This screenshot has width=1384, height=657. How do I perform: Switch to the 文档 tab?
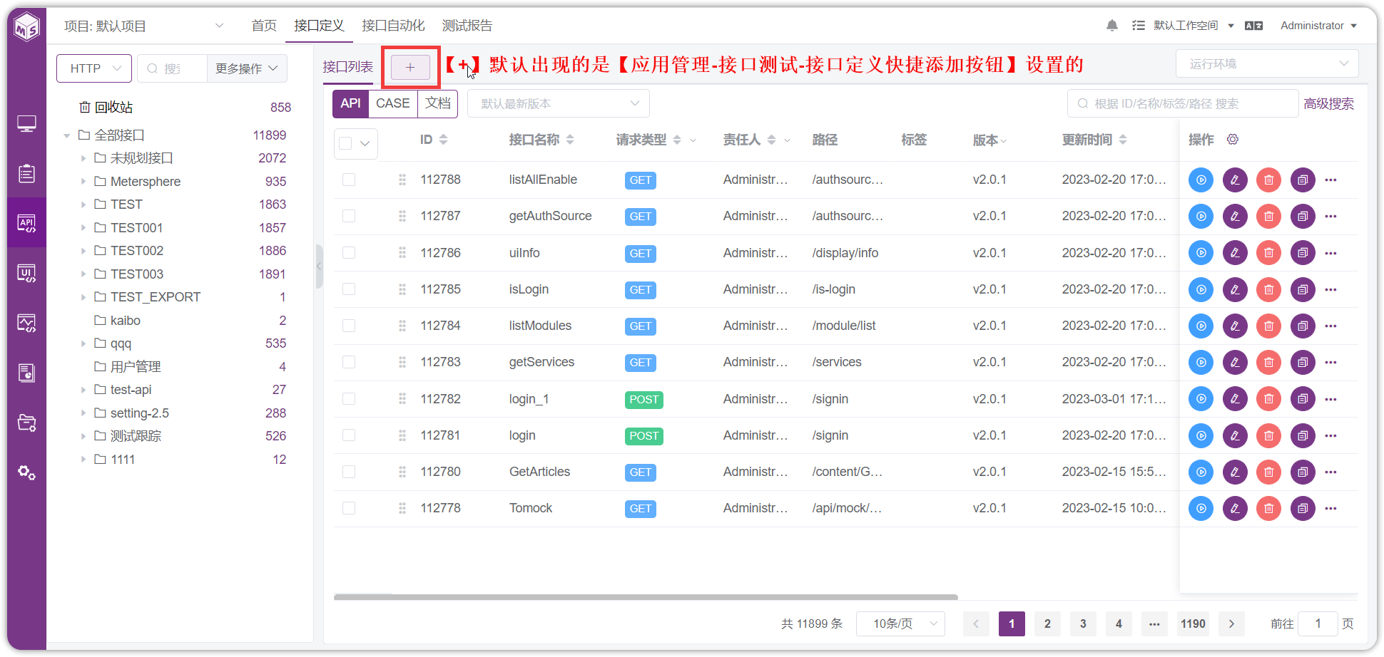pos(438,103)
